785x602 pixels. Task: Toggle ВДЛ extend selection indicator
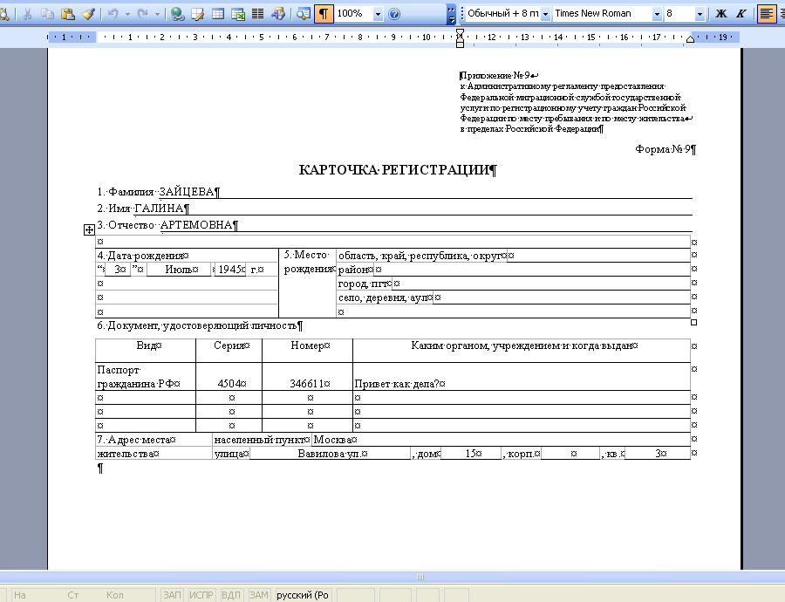pyautogui.click(x=231, y=595)
